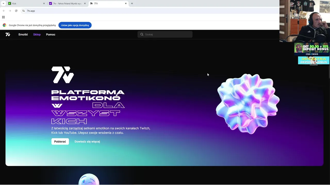
Task: Open site information icon beside the URL
Action: 23,11
